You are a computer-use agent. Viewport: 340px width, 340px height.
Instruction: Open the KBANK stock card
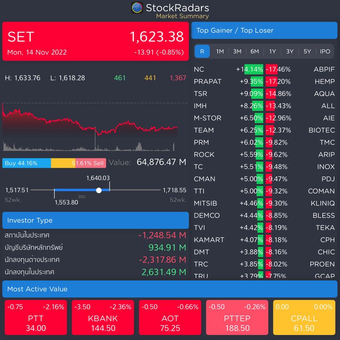(x=102, y=317)
